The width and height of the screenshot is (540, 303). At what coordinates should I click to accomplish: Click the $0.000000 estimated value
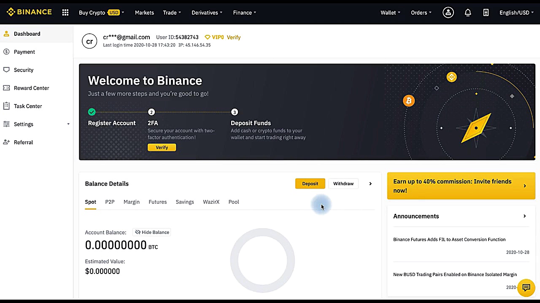click(103, 271)
